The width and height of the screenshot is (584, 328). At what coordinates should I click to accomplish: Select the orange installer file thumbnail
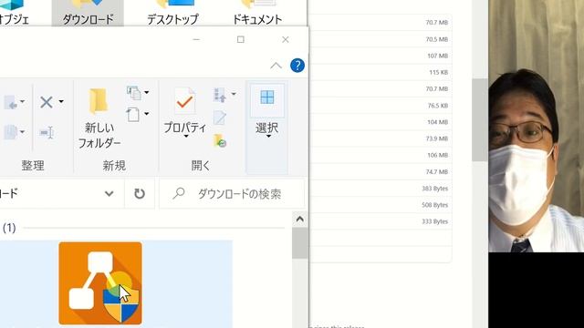100,283
